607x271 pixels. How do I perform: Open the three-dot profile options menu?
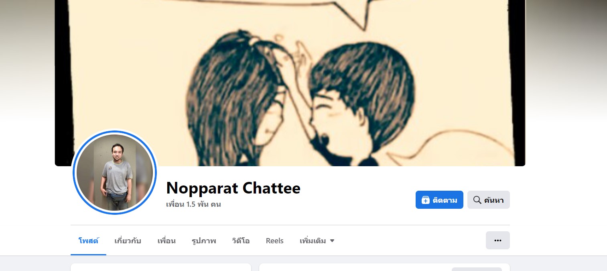(498, 240)
